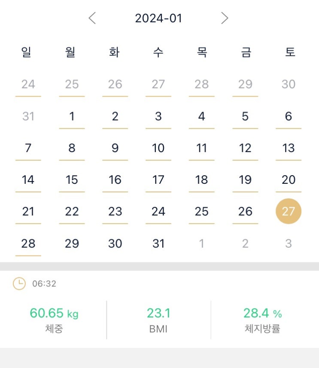Go to next month with right chevron

(225, 18)
